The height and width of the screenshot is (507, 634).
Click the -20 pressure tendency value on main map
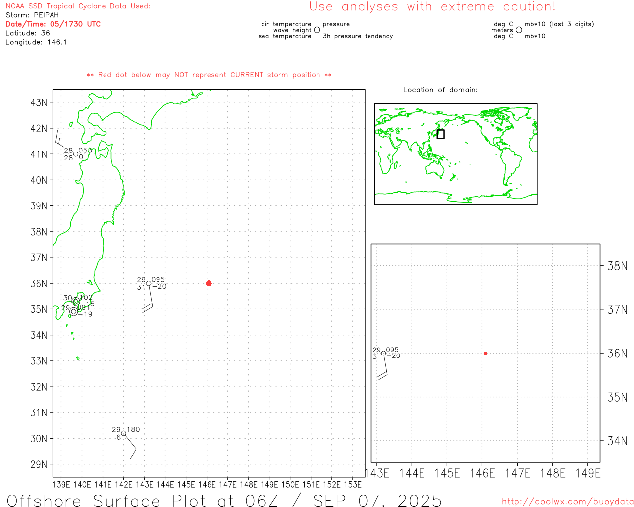pyautogui.click(x=159, y=287)
